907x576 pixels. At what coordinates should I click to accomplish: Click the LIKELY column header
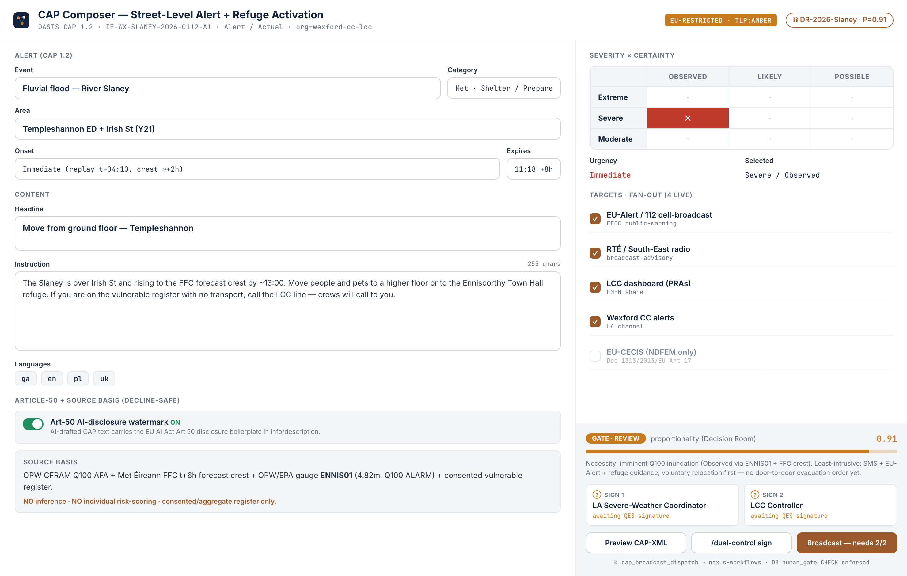pos(769,77)
